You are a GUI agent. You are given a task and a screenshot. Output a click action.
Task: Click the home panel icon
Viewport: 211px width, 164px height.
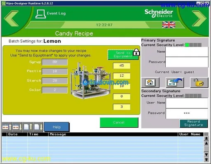pos(150,82)
